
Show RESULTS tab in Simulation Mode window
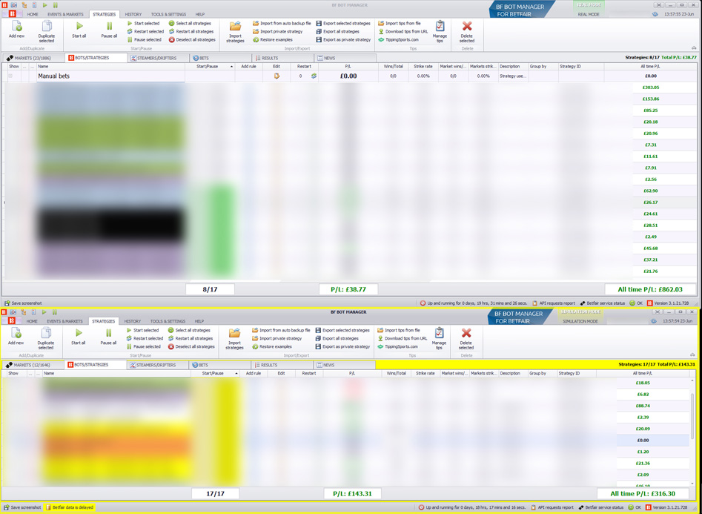pos(283,365)
